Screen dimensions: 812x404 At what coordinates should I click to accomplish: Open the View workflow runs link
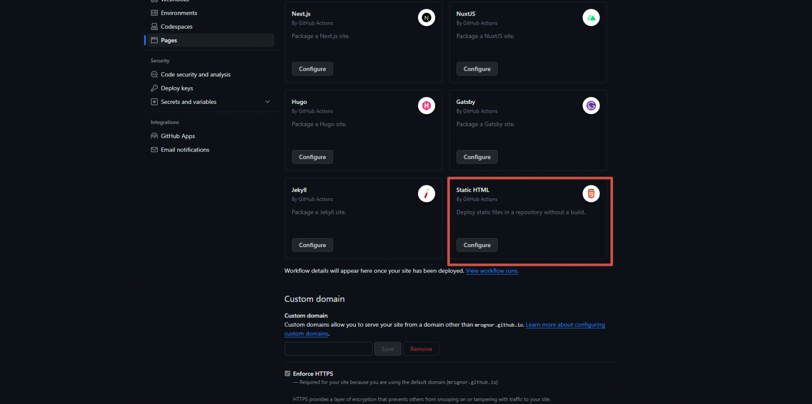(x=492, y=271)
